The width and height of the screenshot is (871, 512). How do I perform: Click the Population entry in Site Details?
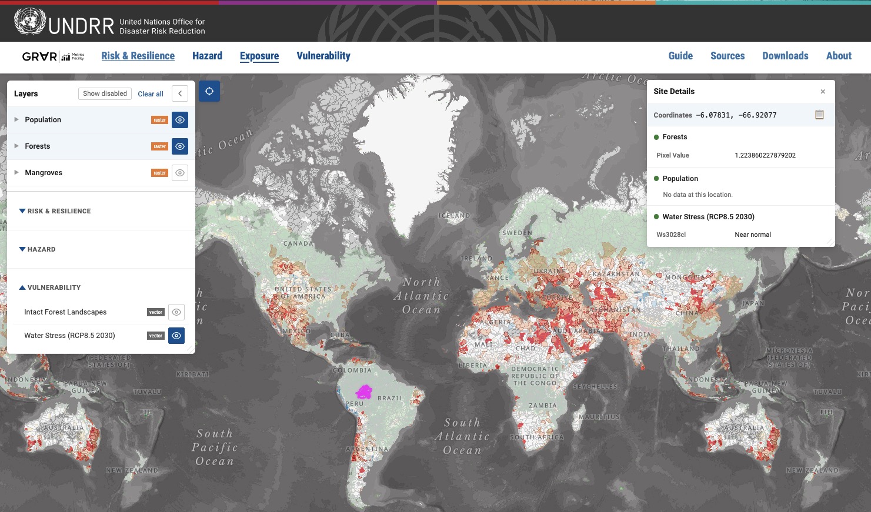pos(680,179)
